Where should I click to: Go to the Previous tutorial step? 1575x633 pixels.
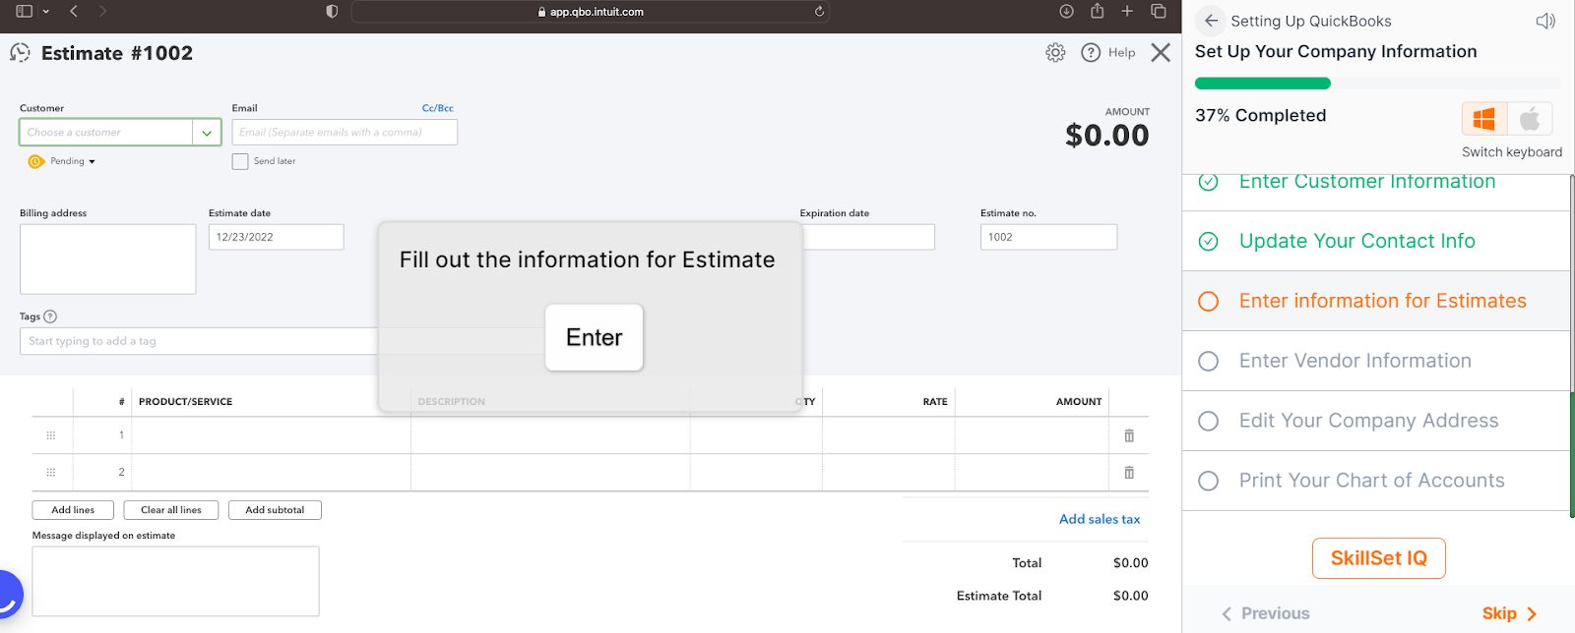[x=1266, y=613]
